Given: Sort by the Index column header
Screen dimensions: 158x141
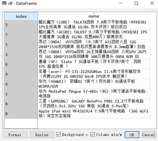Looking at the screenshot, I should [x=21, y=16].
